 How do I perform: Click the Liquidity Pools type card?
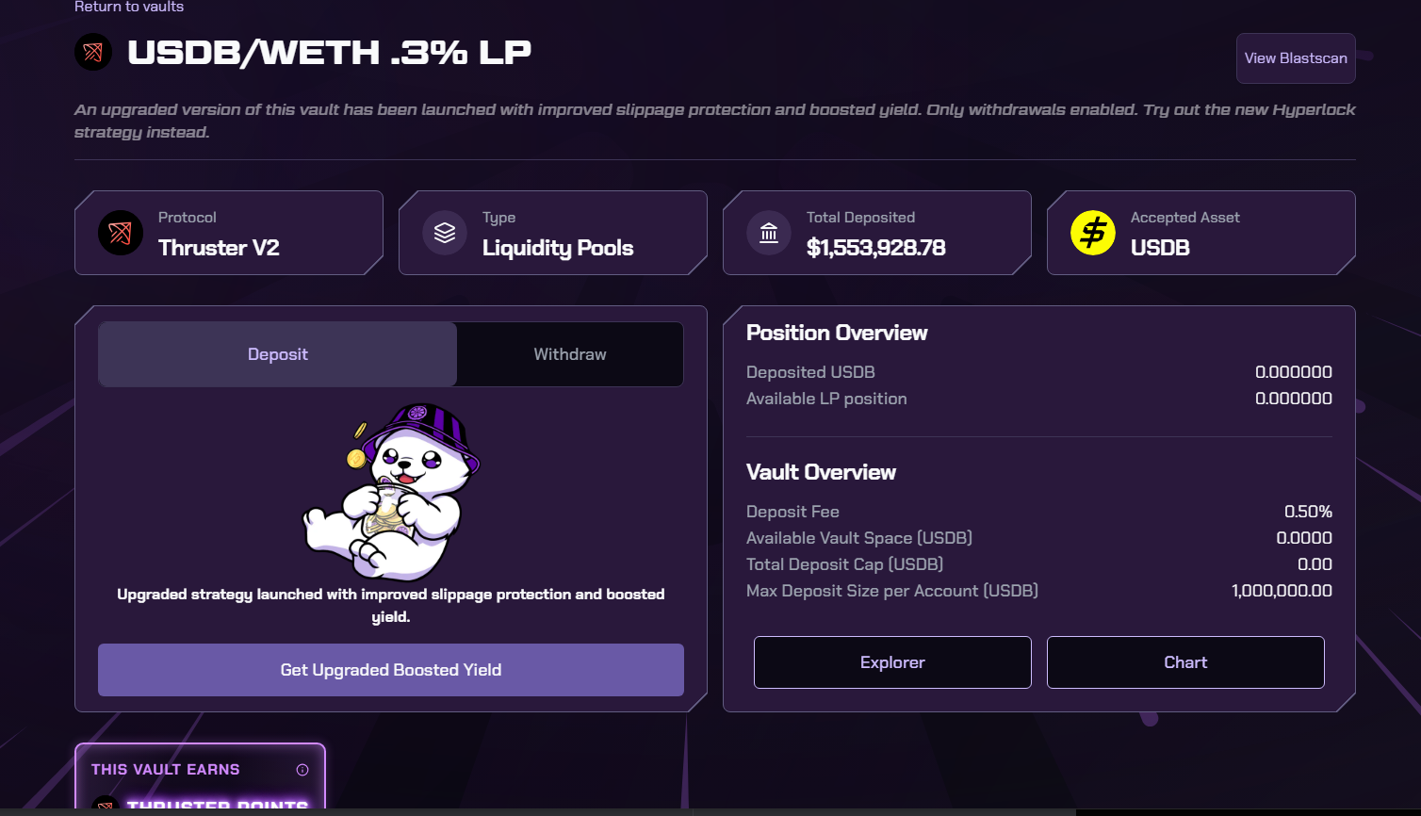click(x=553, y=233)
